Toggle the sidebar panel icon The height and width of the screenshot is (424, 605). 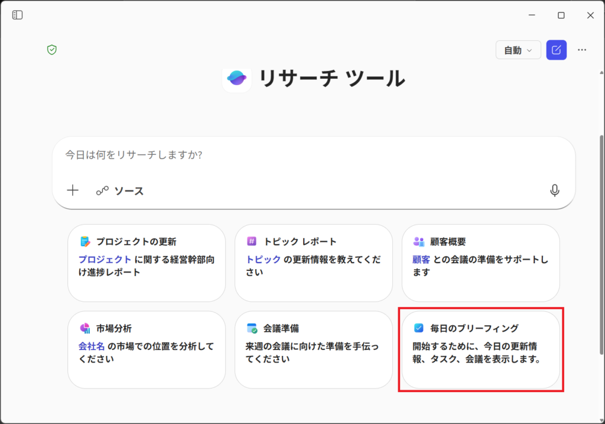pyautogui.click(x=18, y=15)
